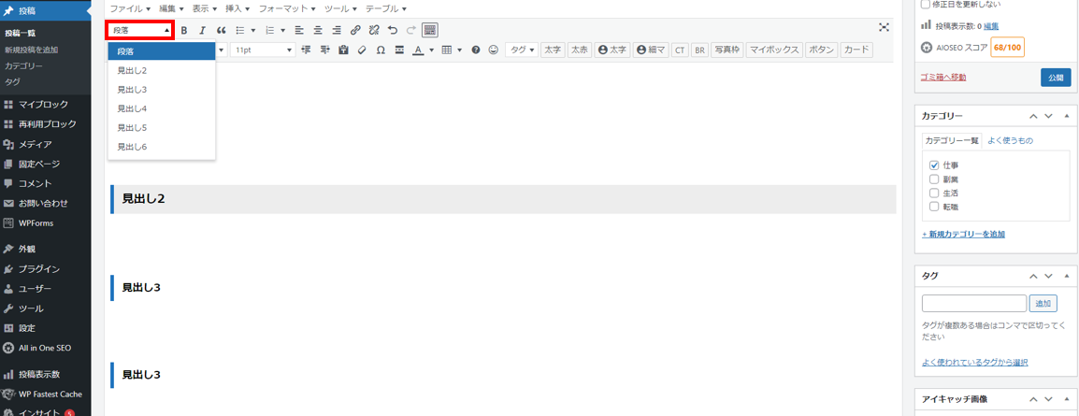This screenshot has width=1079, height=416.
Task: Open the タグ dropdown in toolbar
Action: [x=522, y=50]
